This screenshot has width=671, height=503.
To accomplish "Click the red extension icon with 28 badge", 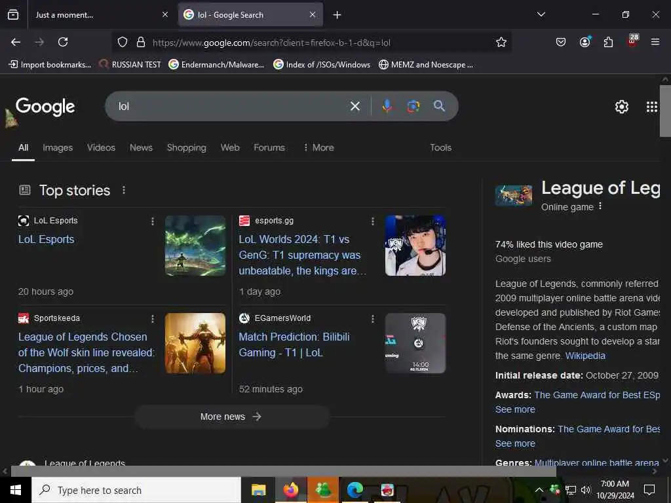I will (632, 41).
